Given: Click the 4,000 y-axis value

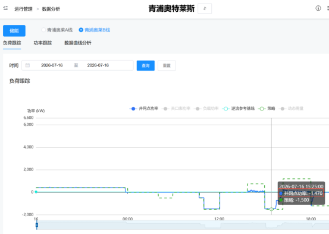Looking at the screenshot, I should point(29,147).
